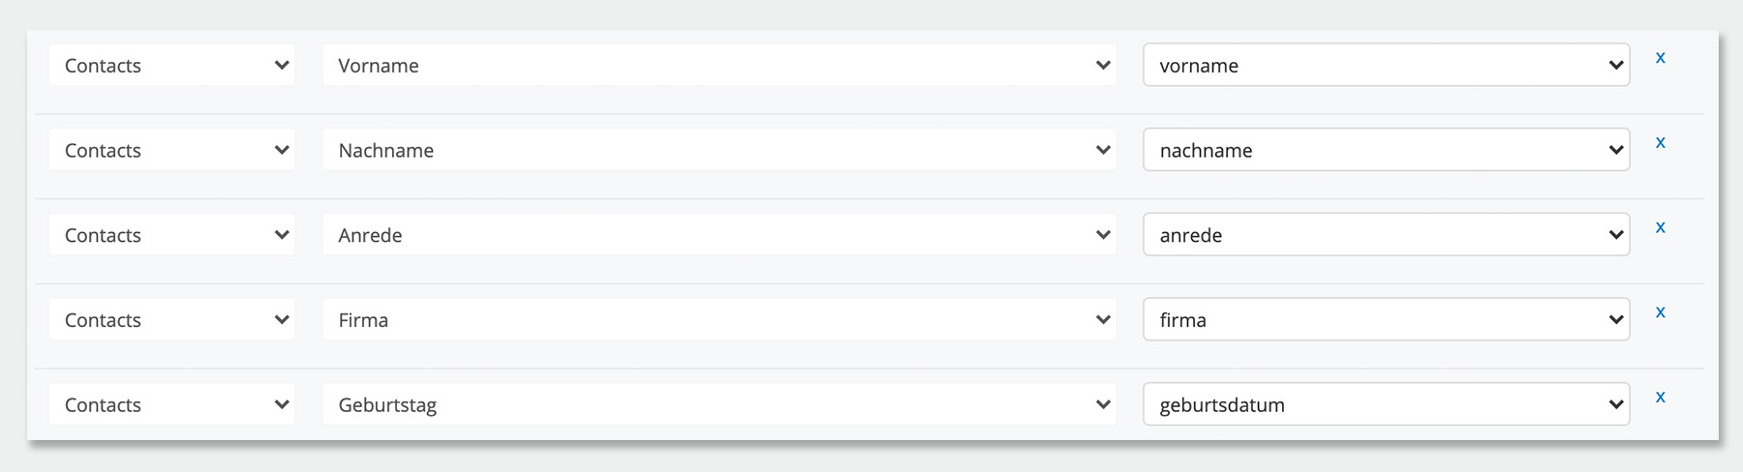1743x472 pixels.
Task: Open Contacts dropdown in the Anrede row
Action: click(x=172, y=235)
